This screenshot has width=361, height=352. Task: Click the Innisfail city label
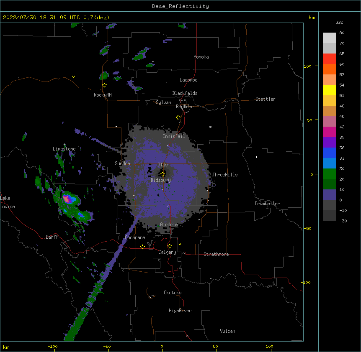click(x=174, y=136)
